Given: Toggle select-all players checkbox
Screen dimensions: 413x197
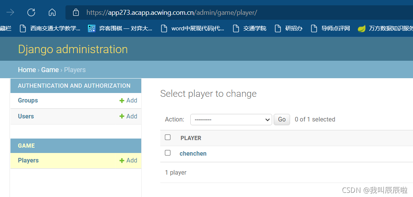Looking at the screenshot, I should pyautogui.click(x=167, y=137).
